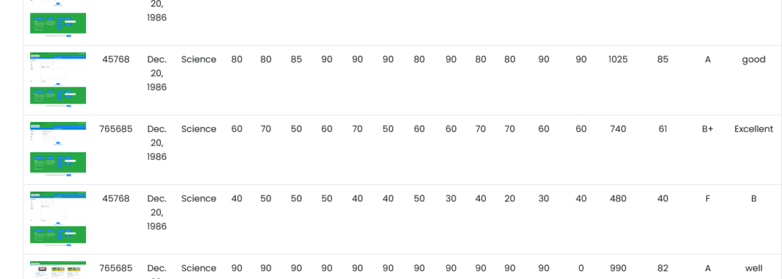Screen dimensions: 782x279
Task: Select total marks cell 1025
Action: [618, 60]
